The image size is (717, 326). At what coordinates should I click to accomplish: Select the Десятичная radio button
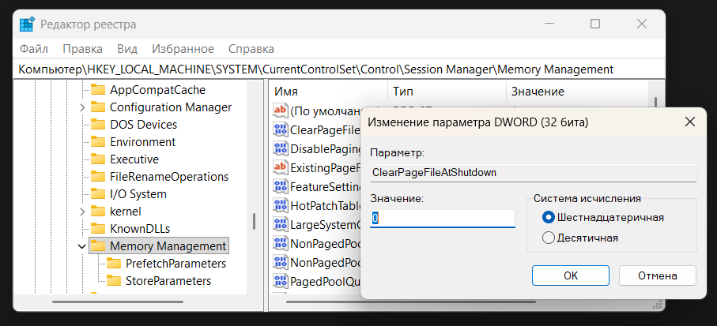click(x=549, y=238)
